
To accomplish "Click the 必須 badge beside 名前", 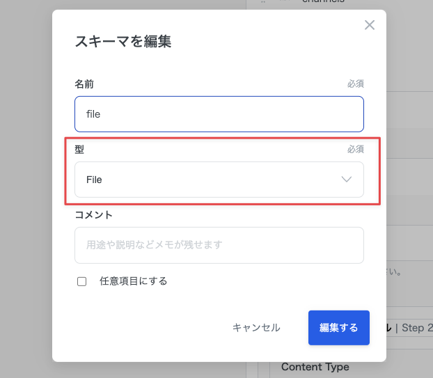I will 355,84.
